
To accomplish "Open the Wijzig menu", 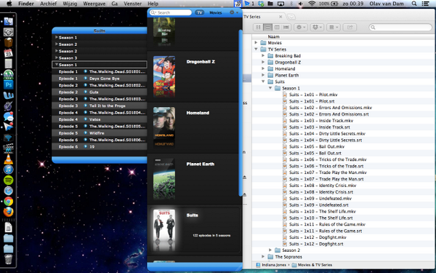I will click(x=70, y=4).
